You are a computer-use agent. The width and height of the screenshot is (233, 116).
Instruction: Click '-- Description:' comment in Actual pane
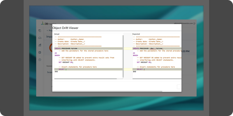tap(70, 44)
